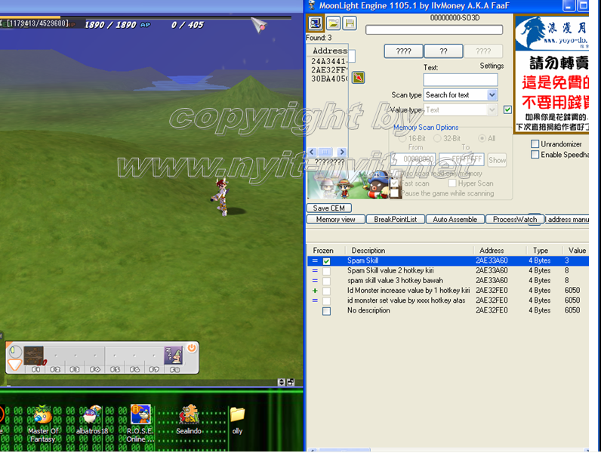Image resolution: width=601 pixels, height=453 pixels.
Task: Freeze id monster set value row
Action: 327,301
